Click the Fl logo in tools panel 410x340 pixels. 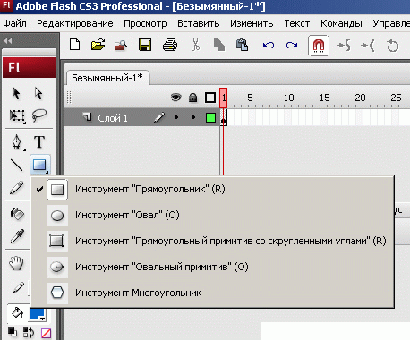(x=29, y=68)
